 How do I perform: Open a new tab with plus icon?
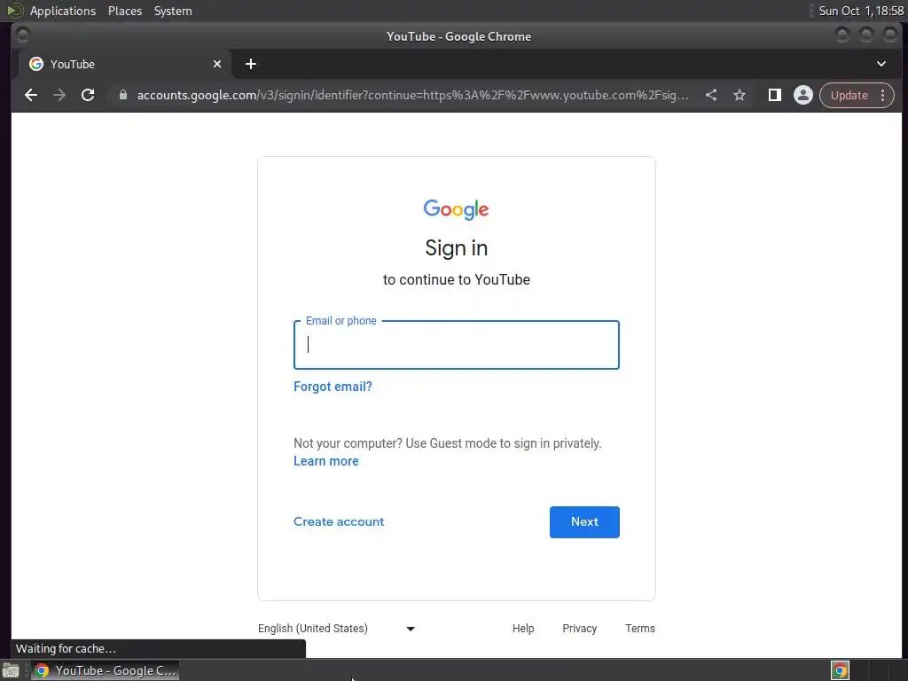[x=251, y=64]
